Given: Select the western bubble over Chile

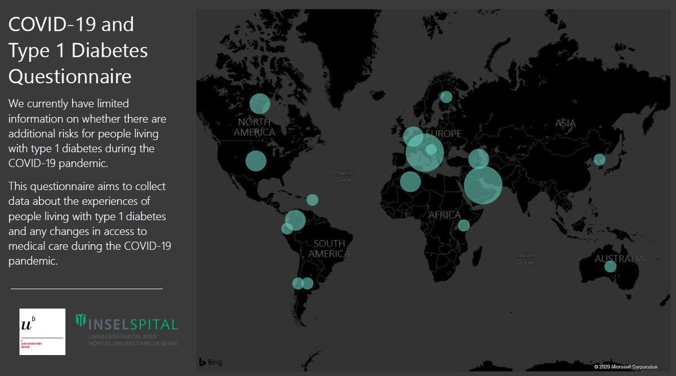Looking at the screenshot, I should [x=297, y=284].
